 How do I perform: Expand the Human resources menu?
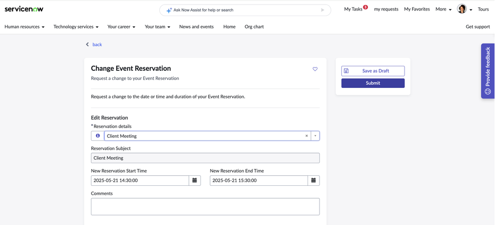point(24,27)
